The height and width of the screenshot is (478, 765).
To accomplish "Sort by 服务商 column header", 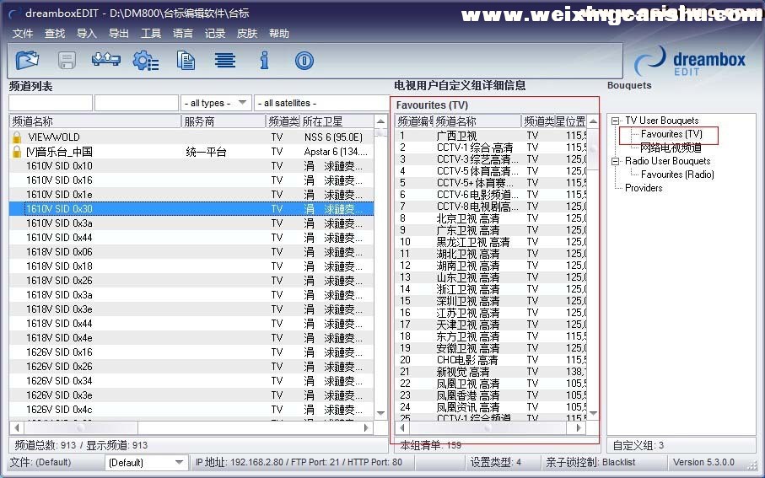I will tap(224, 121).
